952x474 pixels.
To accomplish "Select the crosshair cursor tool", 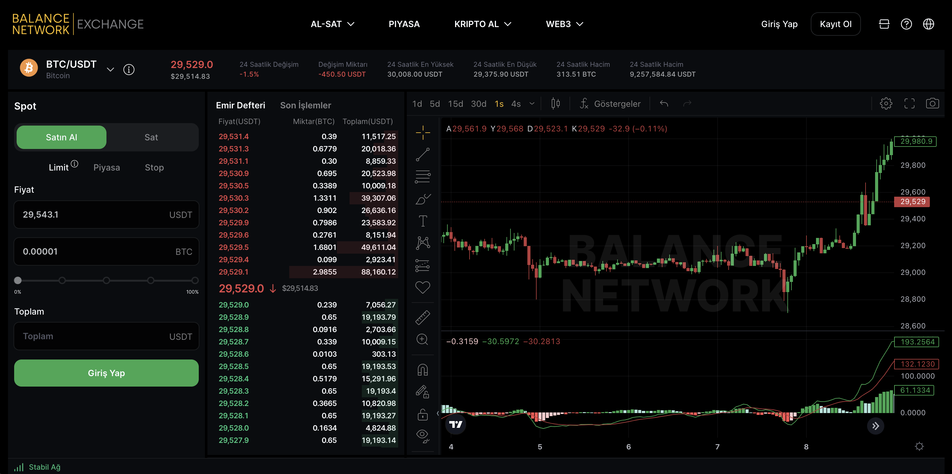I will coord(422,132).
